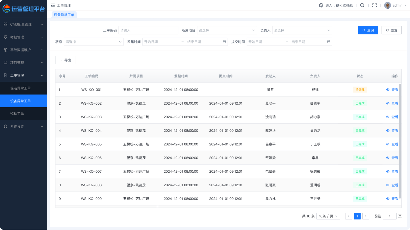Click the search magnifier icon in header

pyautogui.click(x=362, y=5)
